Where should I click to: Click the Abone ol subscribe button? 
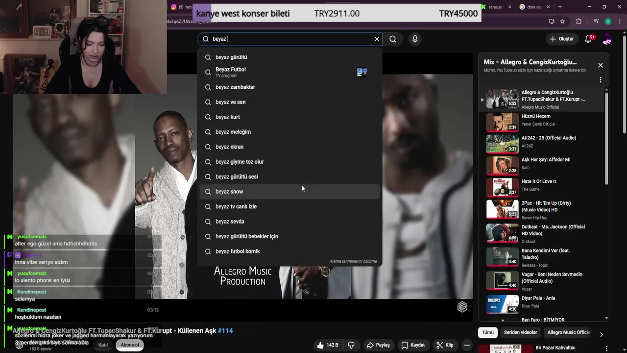click(x=130, y=345)
